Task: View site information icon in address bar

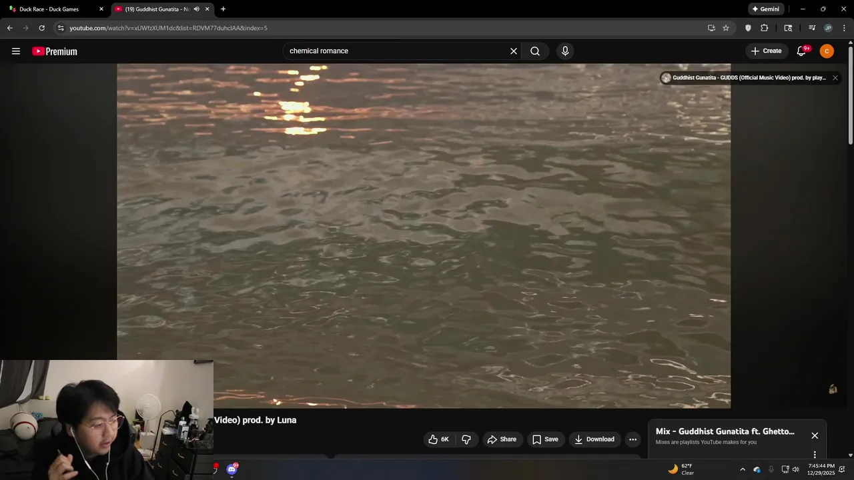Action: tap(61, 28)
